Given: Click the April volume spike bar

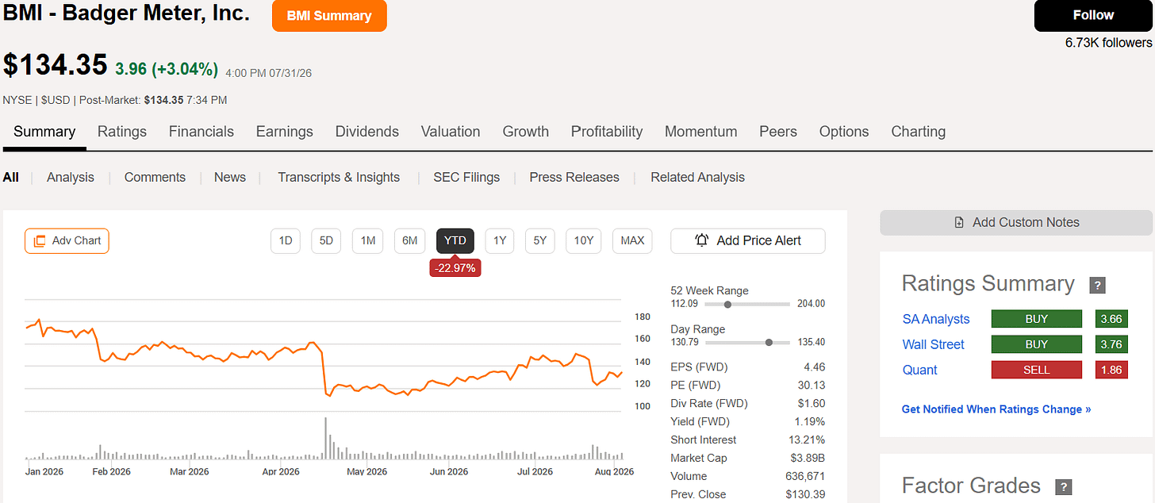Looking at the screenshot, I should click(x=327, y=437).
